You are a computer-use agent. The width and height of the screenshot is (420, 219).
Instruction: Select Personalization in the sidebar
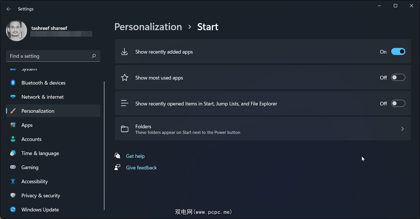(38, 111)
